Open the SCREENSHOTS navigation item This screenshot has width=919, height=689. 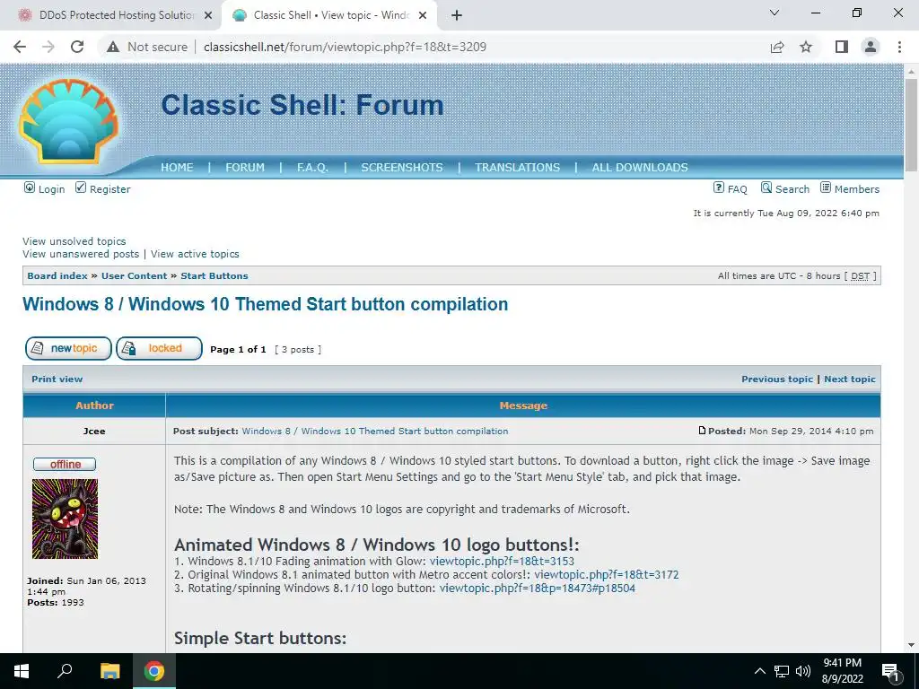pos(402,168)
